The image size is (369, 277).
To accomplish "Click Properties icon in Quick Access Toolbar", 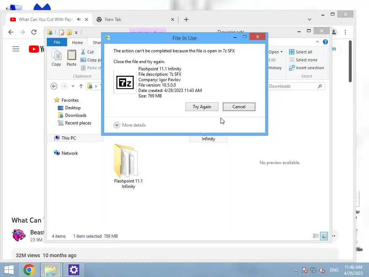I will pos(62,32).
